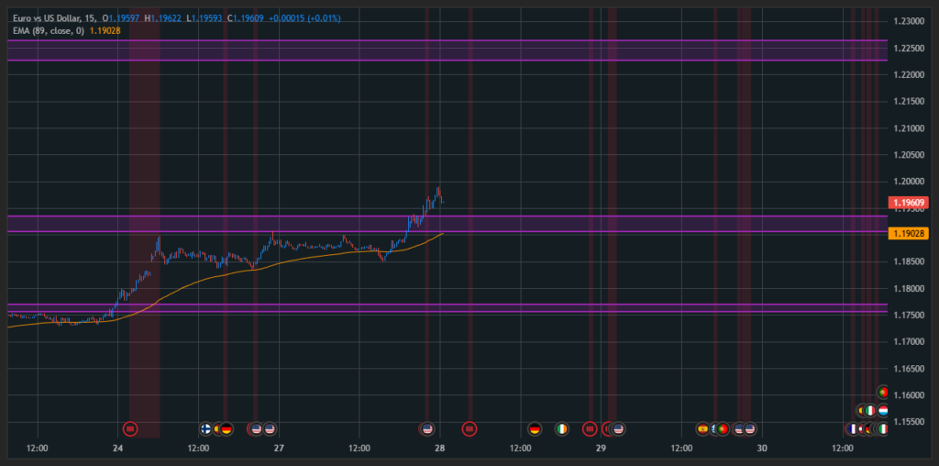The width and height of the screenshot is (939, 466).
Task: Click the US flag event icon left of date 28
Action: [426, 428]
